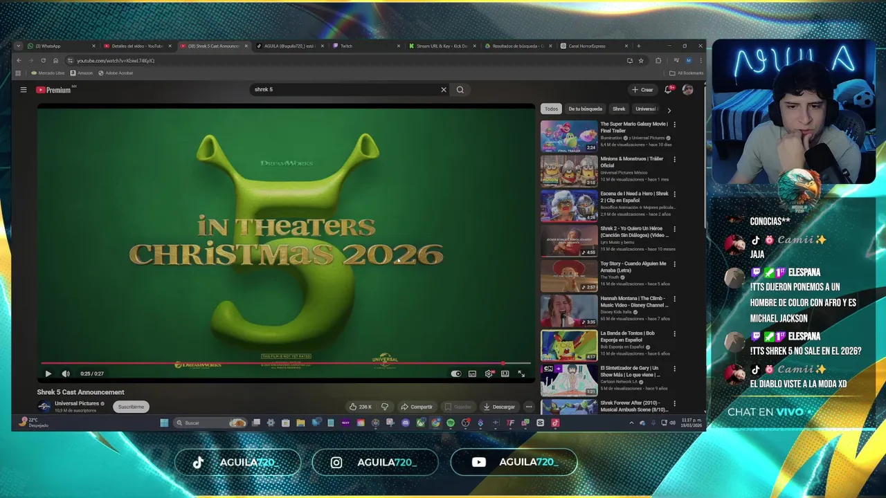Open options for Super Mario Galaxy video

(x=674, y=124)
